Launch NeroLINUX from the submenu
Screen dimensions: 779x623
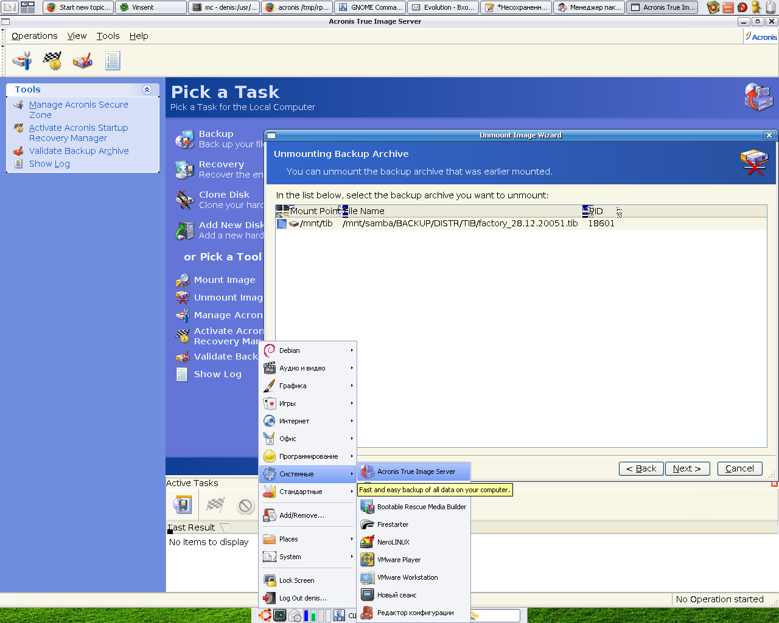coord(414,542)
